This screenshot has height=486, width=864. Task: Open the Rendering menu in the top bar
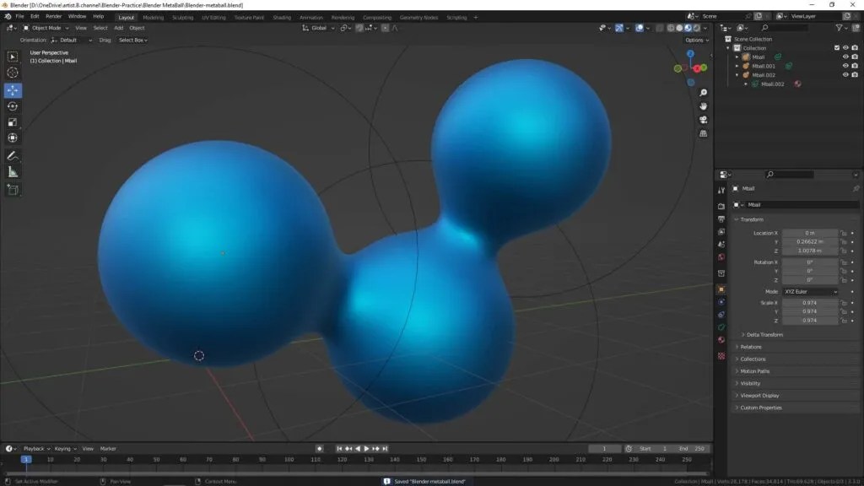point(343,17)
